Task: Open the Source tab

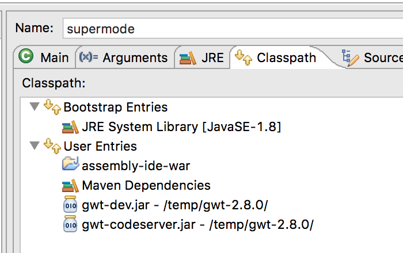Action: (x=372, y=57)
